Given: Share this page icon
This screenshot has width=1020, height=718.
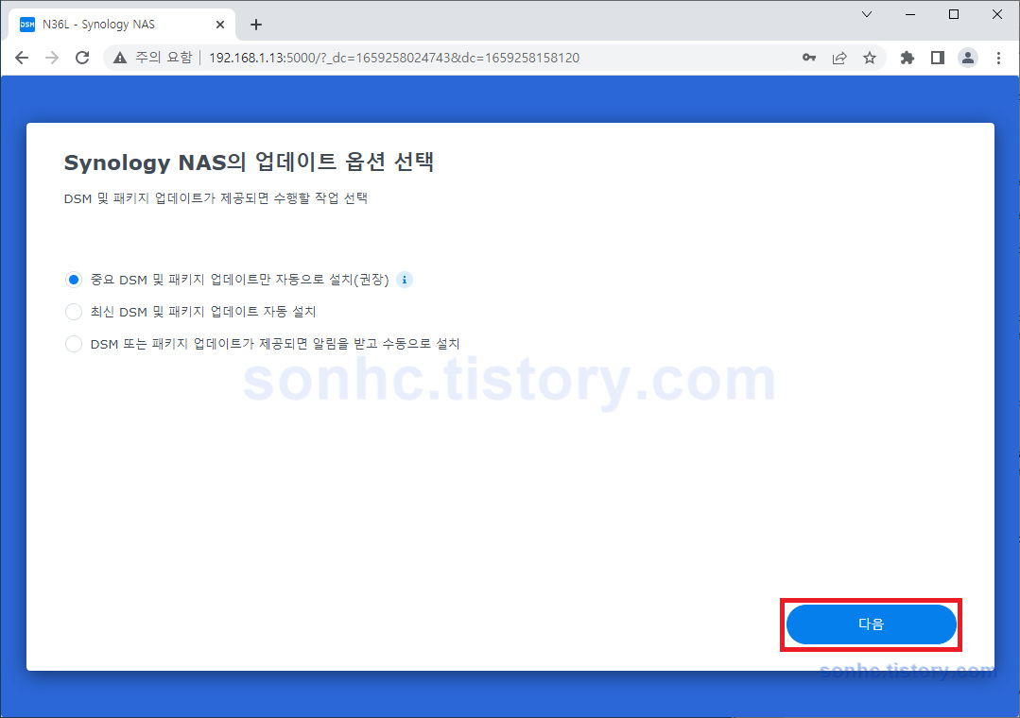Looking at the screenshot, I should tap(839, 58).
